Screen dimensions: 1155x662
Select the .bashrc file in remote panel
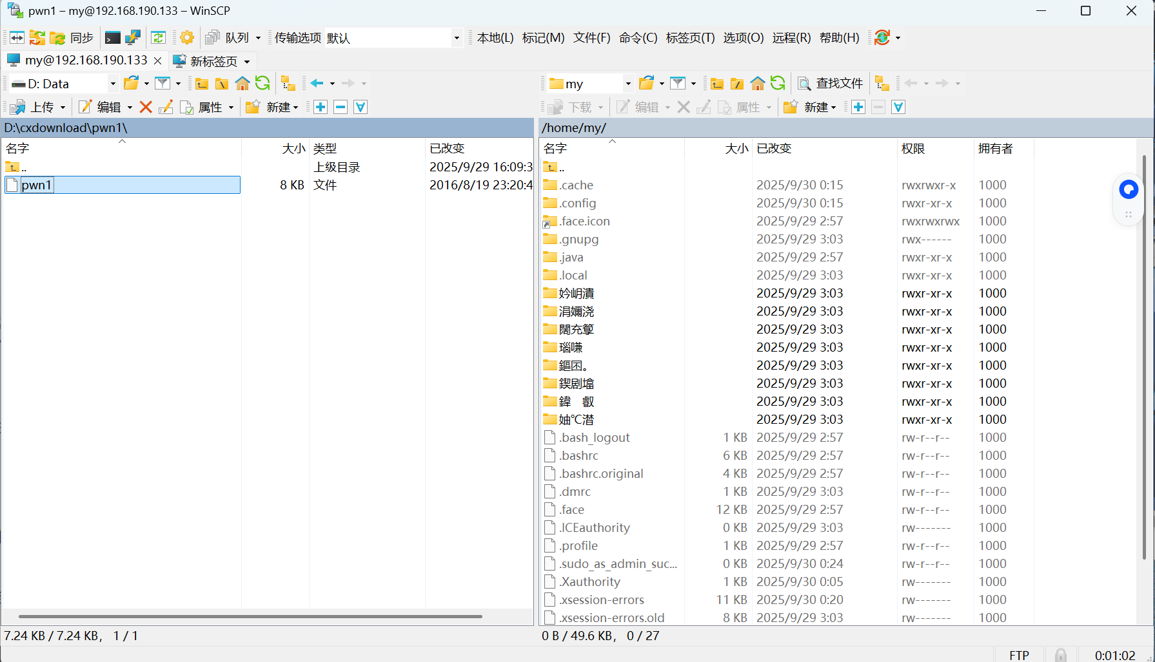578,455
